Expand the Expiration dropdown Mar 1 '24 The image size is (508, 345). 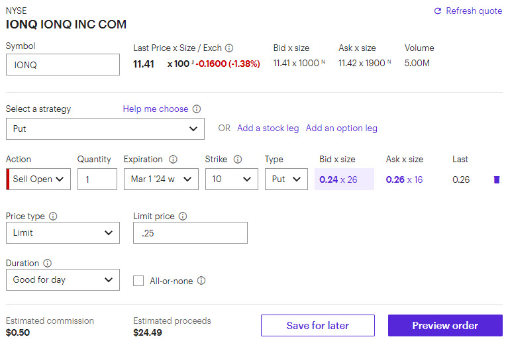[161, 179]
